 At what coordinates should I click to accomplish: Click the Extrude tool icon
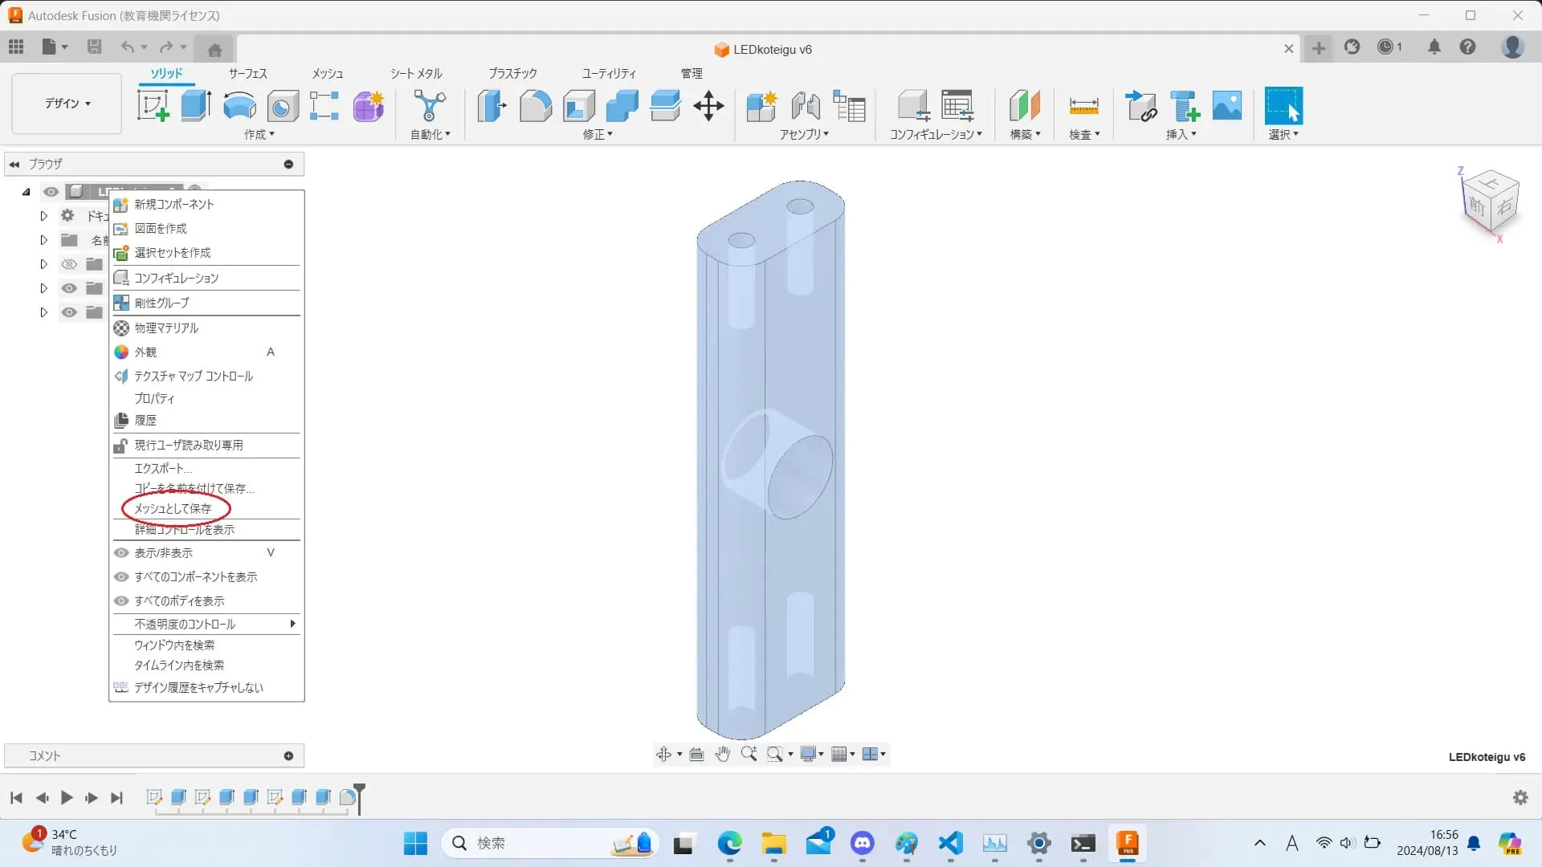click(x=195, y=106)
